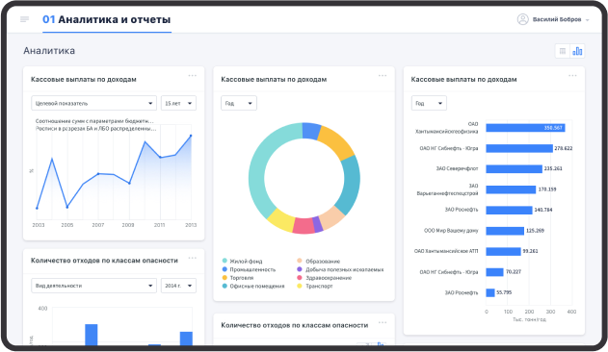Click the ОАО Хантымансийскгеофизика bar

(525, 128)
